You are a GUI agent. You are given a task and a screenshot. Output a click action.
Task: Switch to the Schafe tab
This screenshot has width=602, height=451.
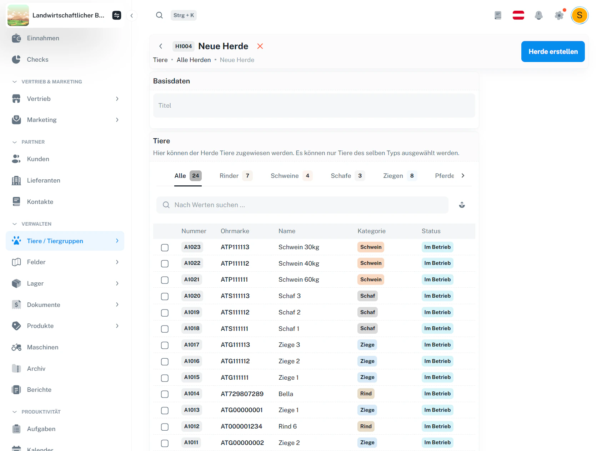[x=348, y=176]
